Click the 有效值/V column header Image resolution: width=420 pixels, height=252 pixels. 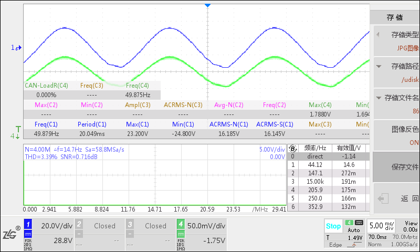(x=349, y=148)
